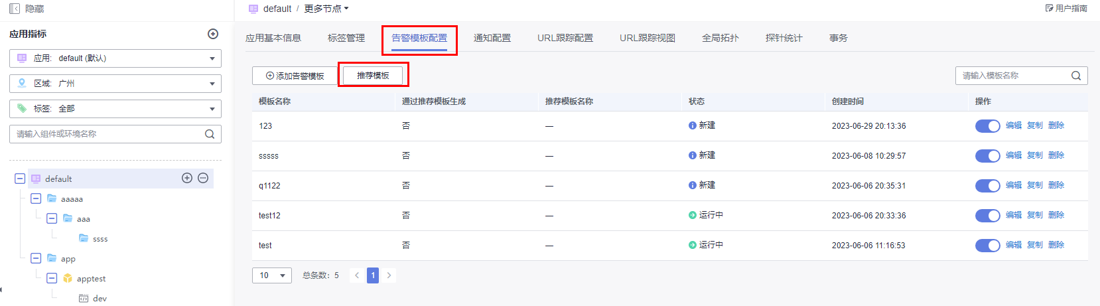Click the add application metric plus icon

click(x=213, y=34)
